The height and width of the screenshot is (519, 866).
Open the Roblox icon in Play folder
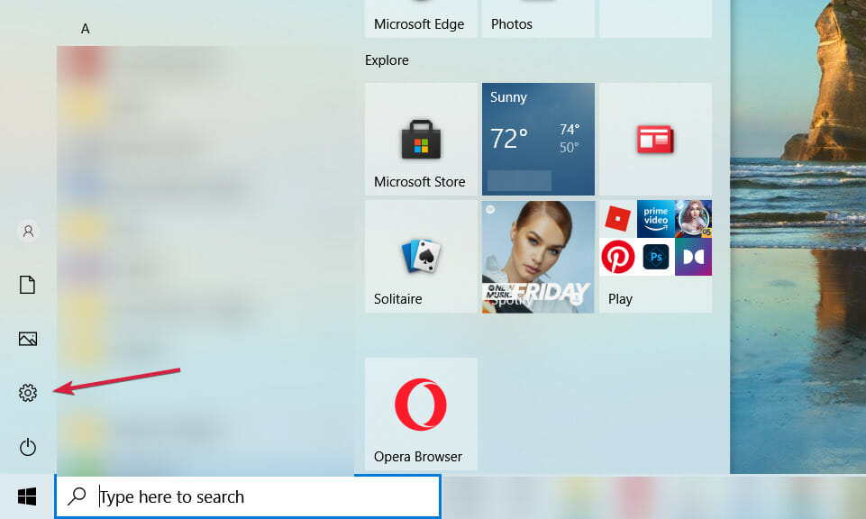pos(618,219)
